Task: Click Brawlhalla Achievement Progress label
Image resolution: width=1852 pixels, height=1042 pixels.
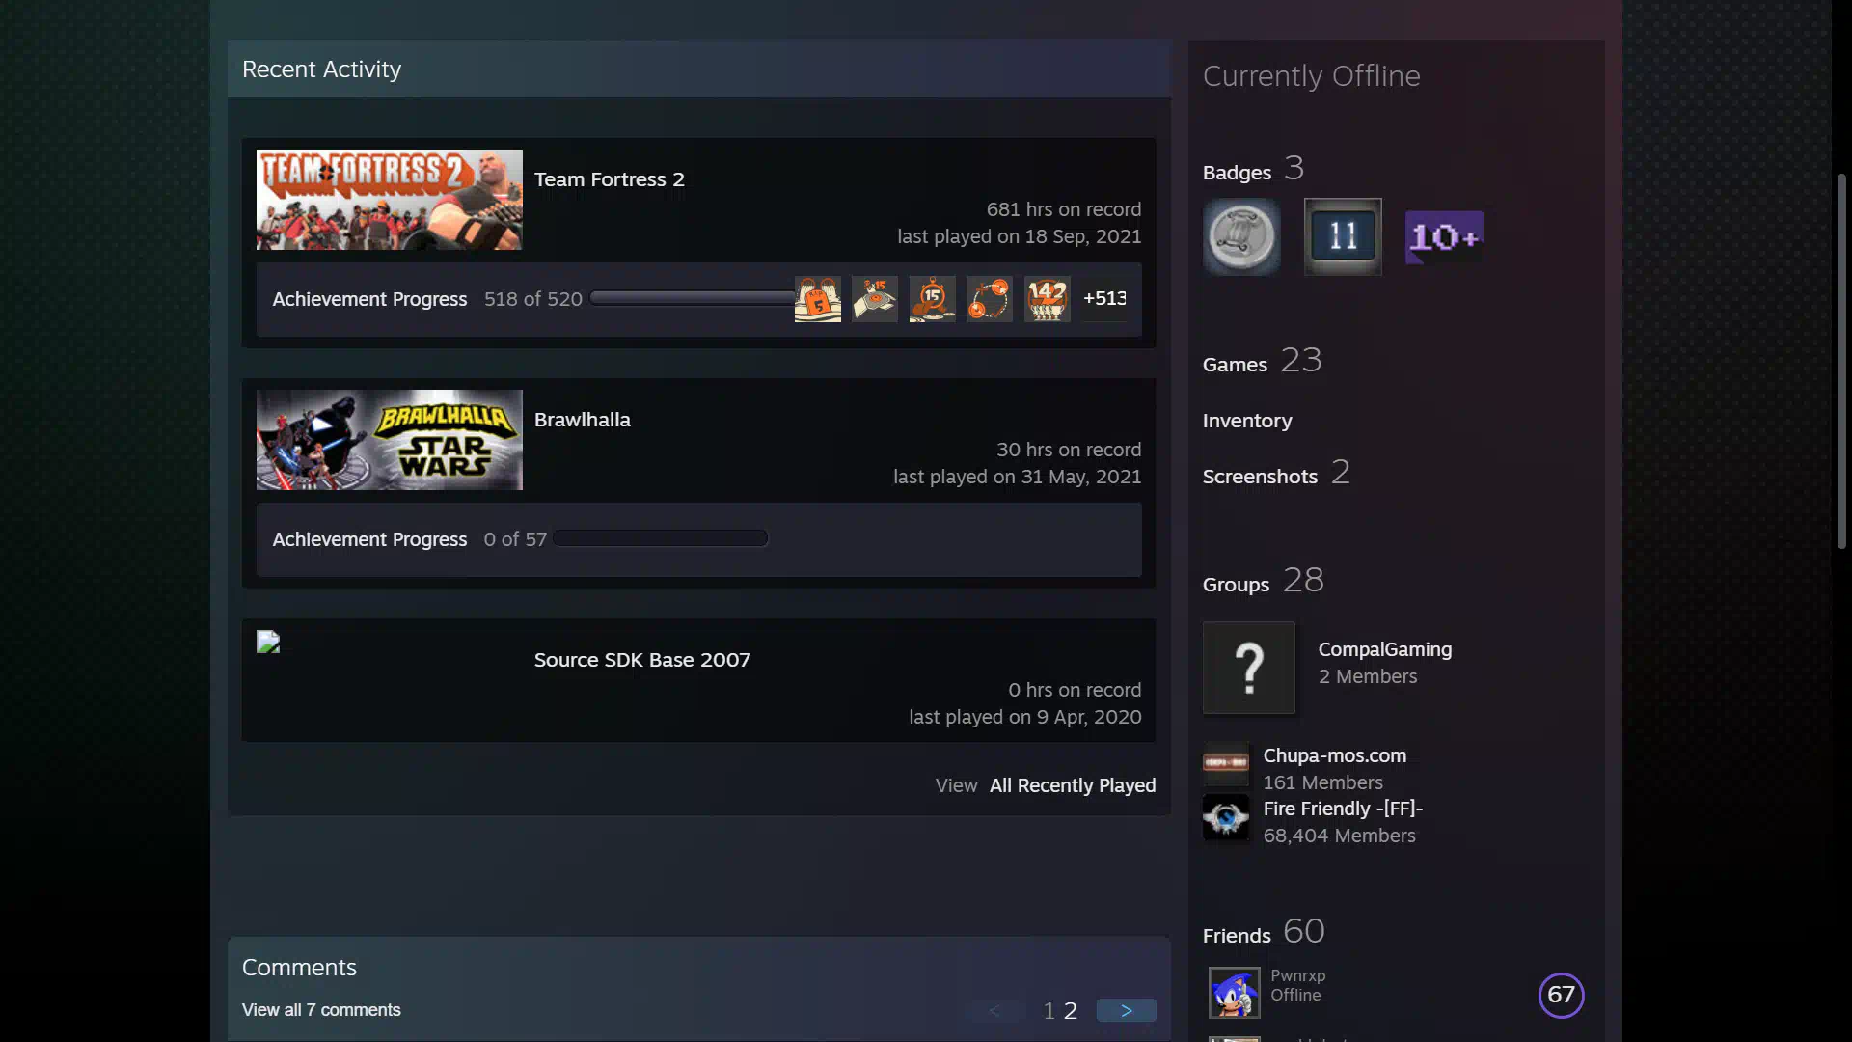Action: pyautogui.click(x=369, y=539)
